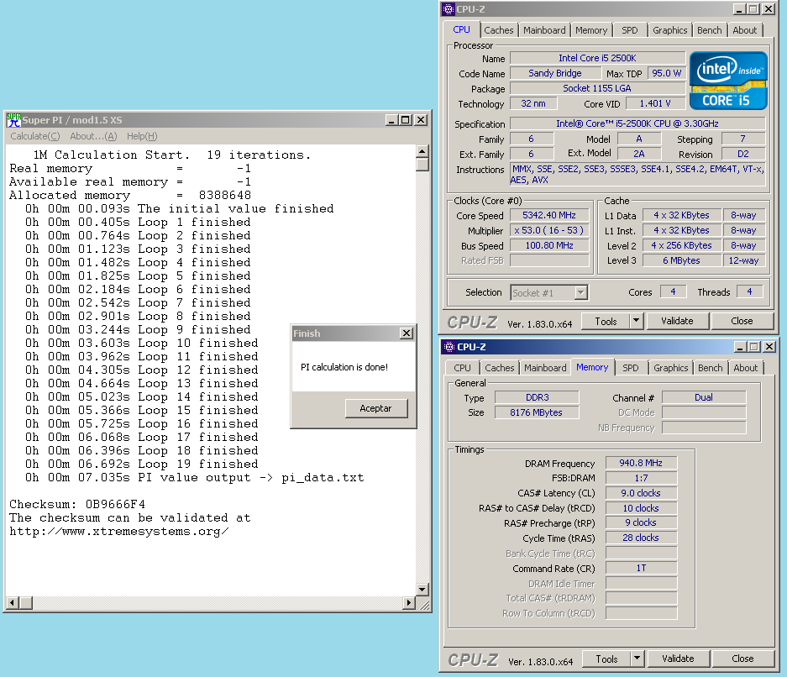Click the Bus Speed value 100.80 MHz
Image resolution: width=787 pixels, height=677 pixels.
[549, 245]
